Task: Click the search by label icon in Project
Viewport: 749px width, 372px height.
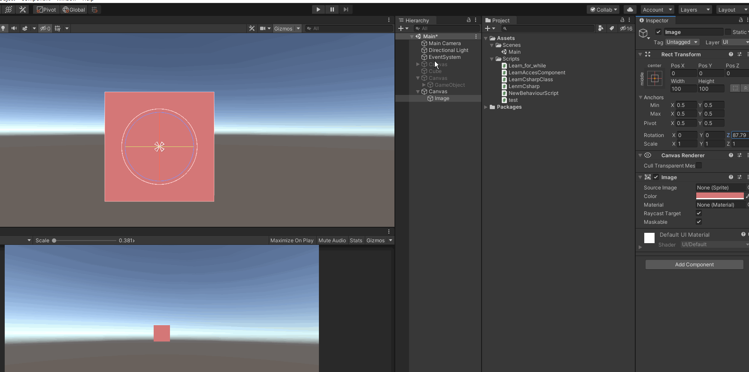Action: 612,28
